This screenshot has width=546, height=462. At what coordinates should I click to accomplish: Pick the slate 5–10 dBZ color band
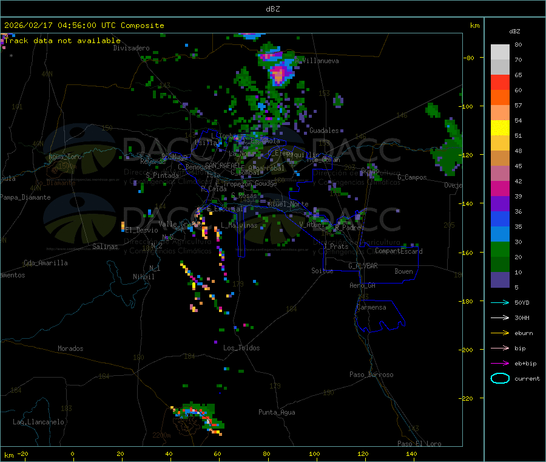coord(500,280)
